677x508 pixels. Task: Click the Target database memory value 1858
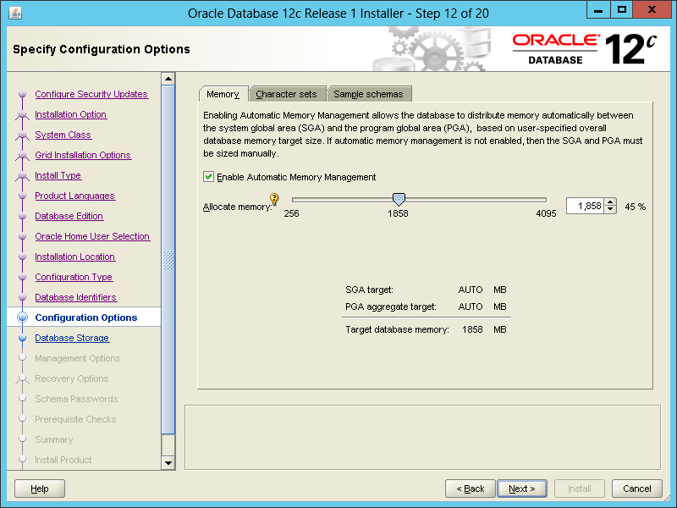coord(472,329)
